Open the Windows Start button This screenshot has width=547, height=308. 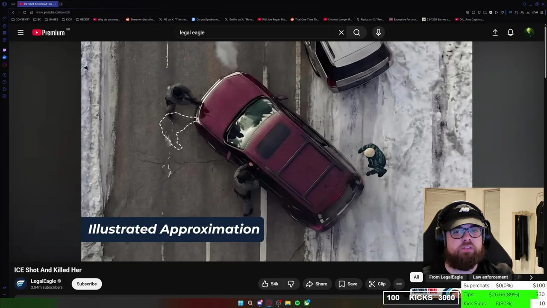click(x=241, y=303)
